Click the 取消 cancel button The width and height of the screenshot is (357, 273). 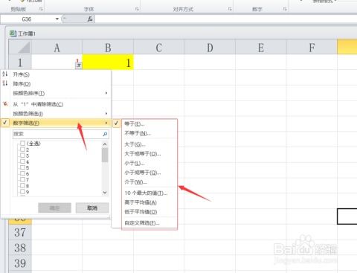pyautogui.click(x=92, y=208)
